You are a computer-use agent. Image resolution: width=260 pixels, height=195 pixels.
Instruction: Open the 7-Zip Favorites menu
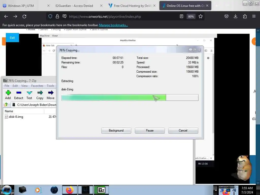tap(37, 86)
